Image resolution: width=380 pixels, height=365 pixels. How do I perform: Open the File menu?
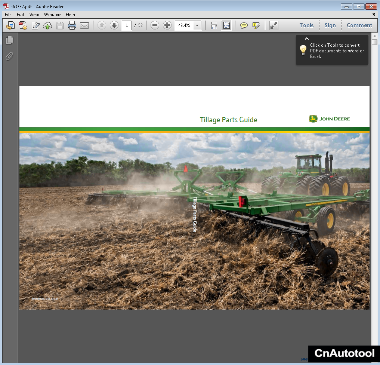pyautogui.click(x=8, y=15)
